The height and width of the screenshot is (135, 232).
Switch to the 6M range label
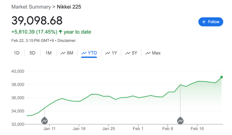(x=70, y=53)
